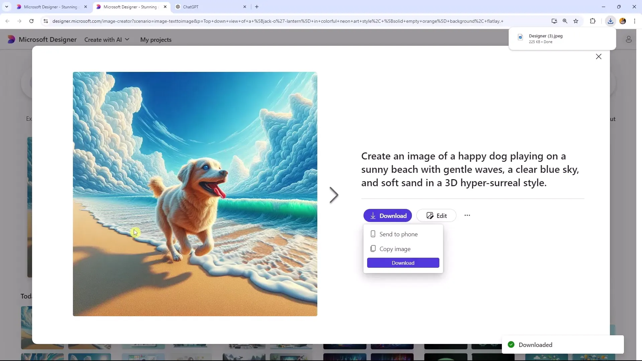
Task: Click the purple Download button
Action: tap(387, 216)
